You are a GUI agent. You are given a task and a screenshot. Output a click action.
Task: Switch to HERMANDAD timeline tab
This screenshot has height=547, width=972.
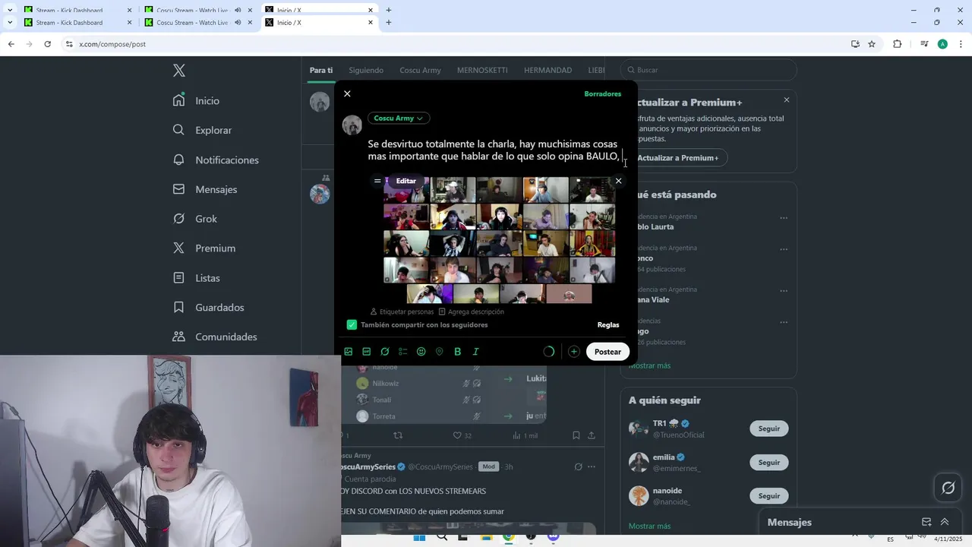pyautogui.click(x=548, y=70)
